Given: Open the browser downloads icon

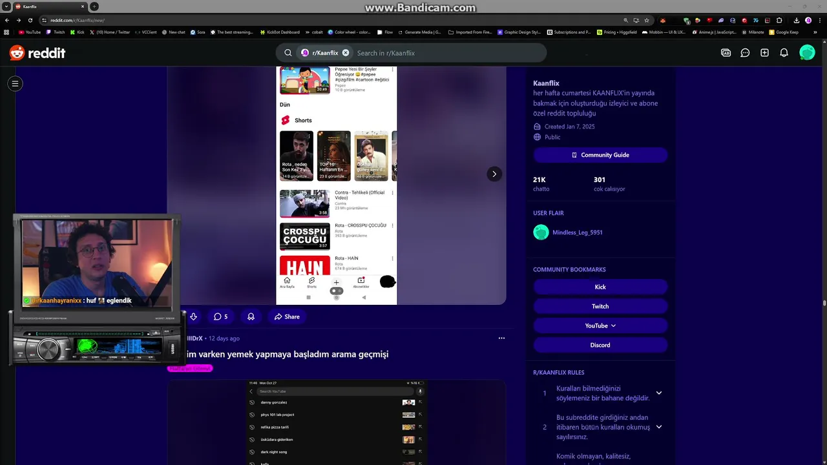Looking at the screenshot, I should (x=797, y=20).
